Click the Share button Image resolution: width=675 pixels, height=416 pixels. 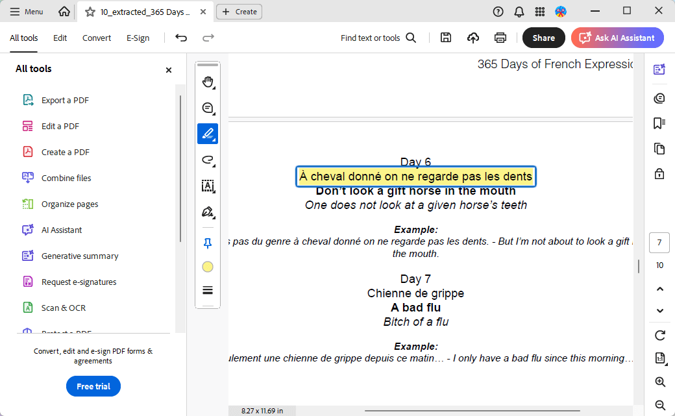point(543,38)
